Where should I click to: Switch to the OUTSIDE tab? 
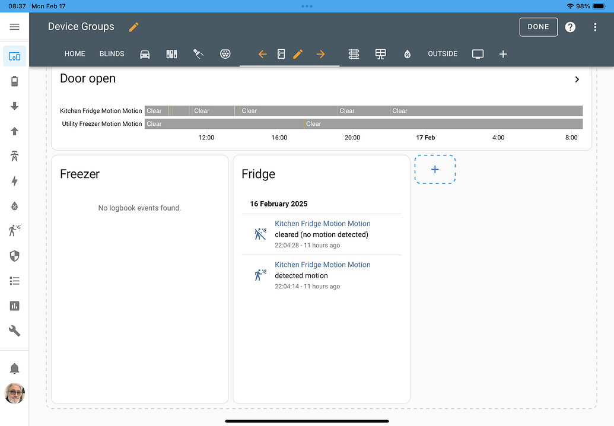tap(443, 53)
